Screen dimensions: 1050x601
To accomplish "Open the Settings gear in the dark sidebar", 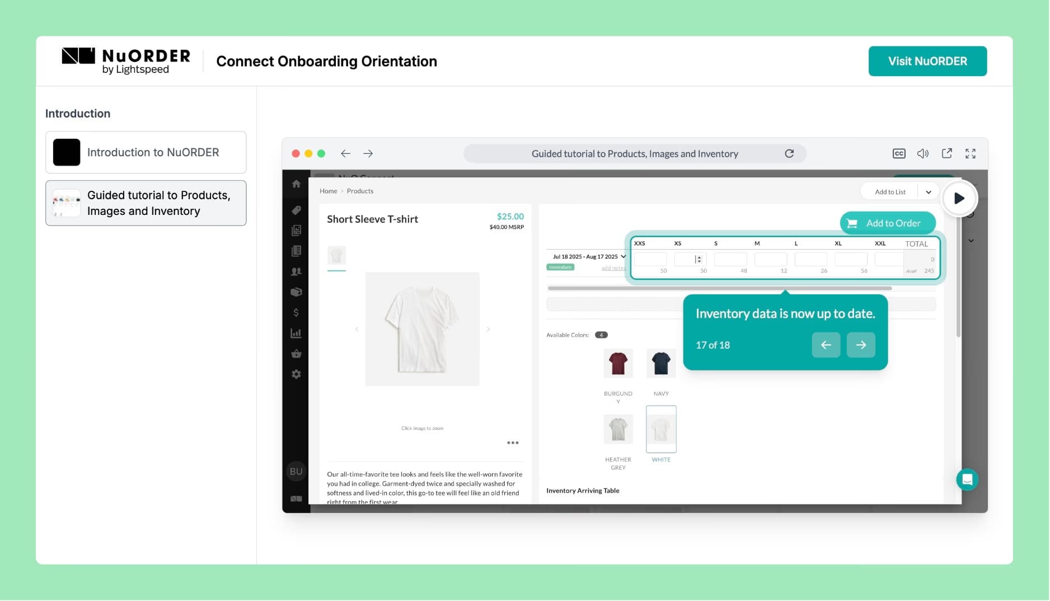I will pos(297,374).
